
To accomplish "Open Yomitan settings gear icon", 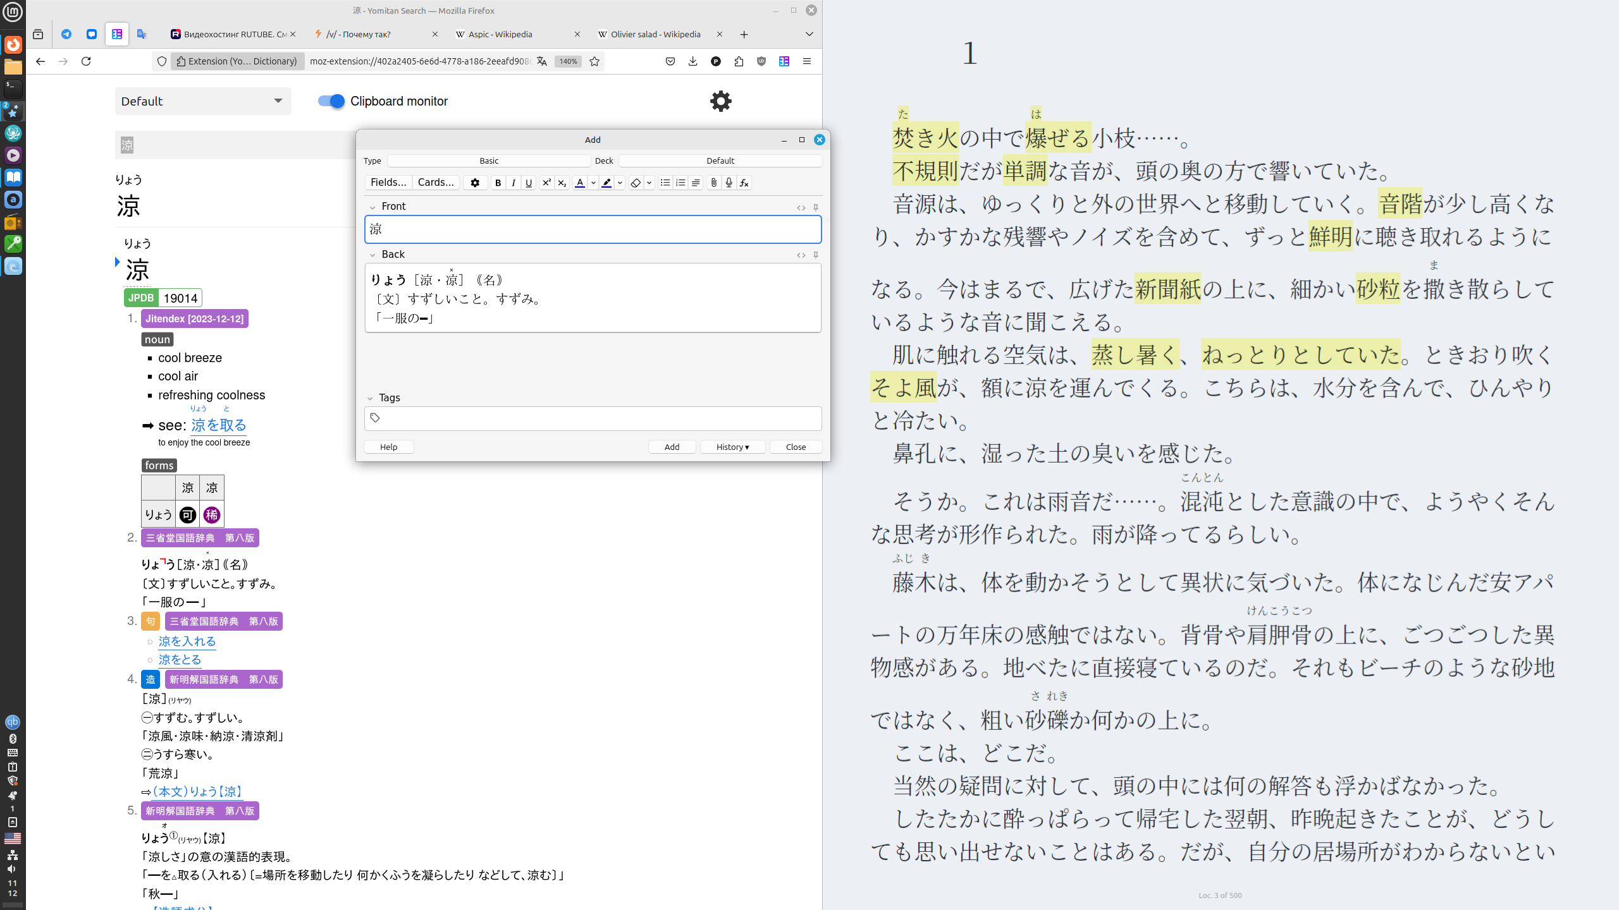I will pos(720,101).
